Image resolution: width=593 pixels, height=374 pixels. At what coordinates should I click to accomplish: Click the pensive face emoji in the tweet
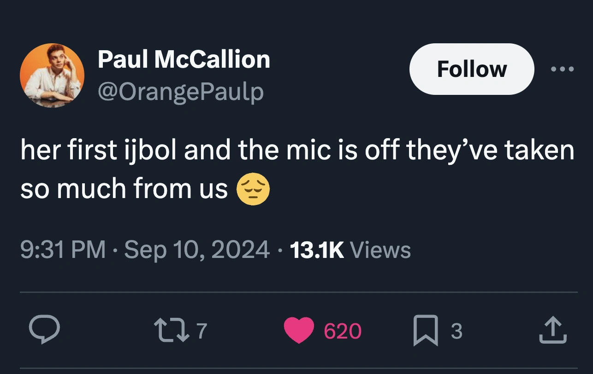click(253, 188)
